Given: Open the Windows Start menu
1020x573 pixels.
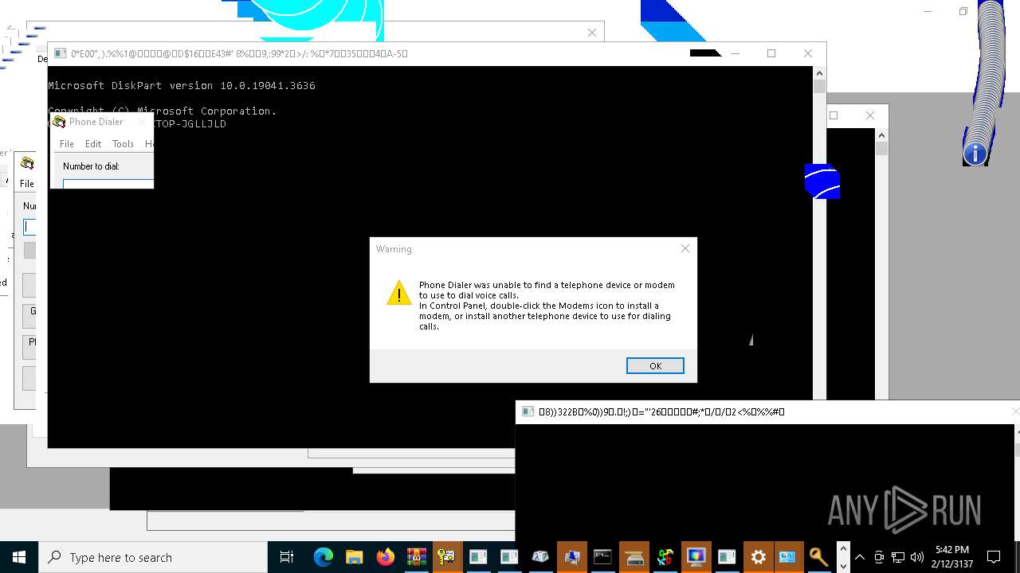Looking at the screenshot, I should [x=19, y=557].
